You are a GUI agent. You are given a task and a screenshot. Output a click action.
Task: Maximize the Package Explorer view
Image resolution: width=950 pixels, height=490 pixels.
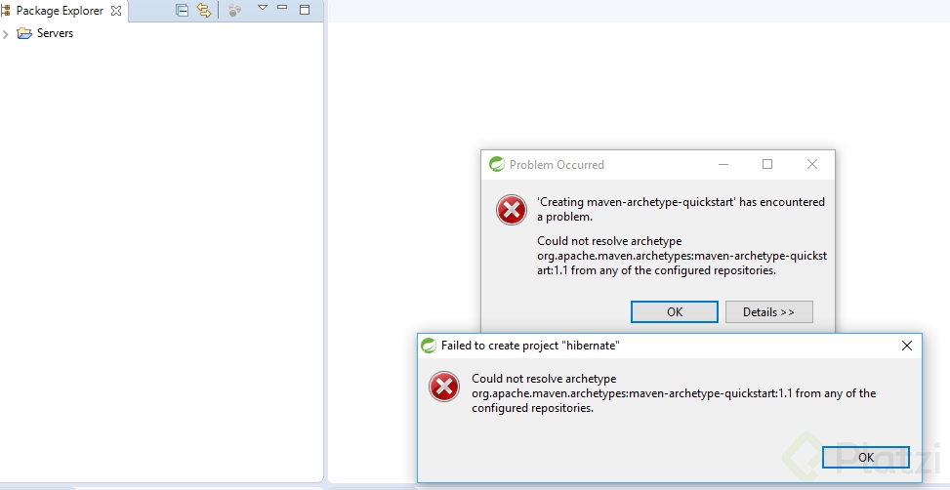[x=305, y=9]
